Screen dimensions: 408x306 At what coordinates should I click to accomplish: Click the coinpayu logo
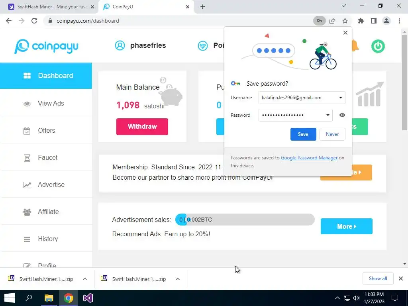click(x=46, y=46)
